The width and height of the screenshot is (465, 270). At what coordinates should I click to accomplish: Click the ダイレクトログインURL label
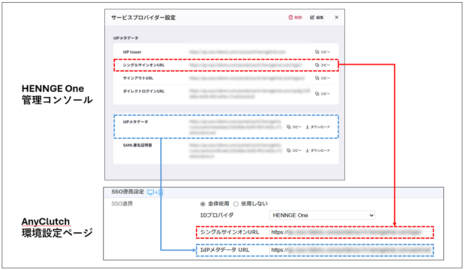click(144, 91)
